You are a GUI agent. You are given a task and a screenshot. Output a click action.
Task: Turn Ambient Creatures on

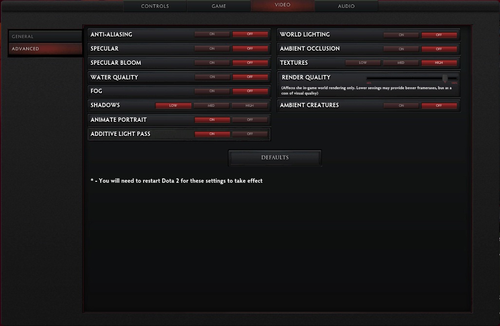(401, 105)
